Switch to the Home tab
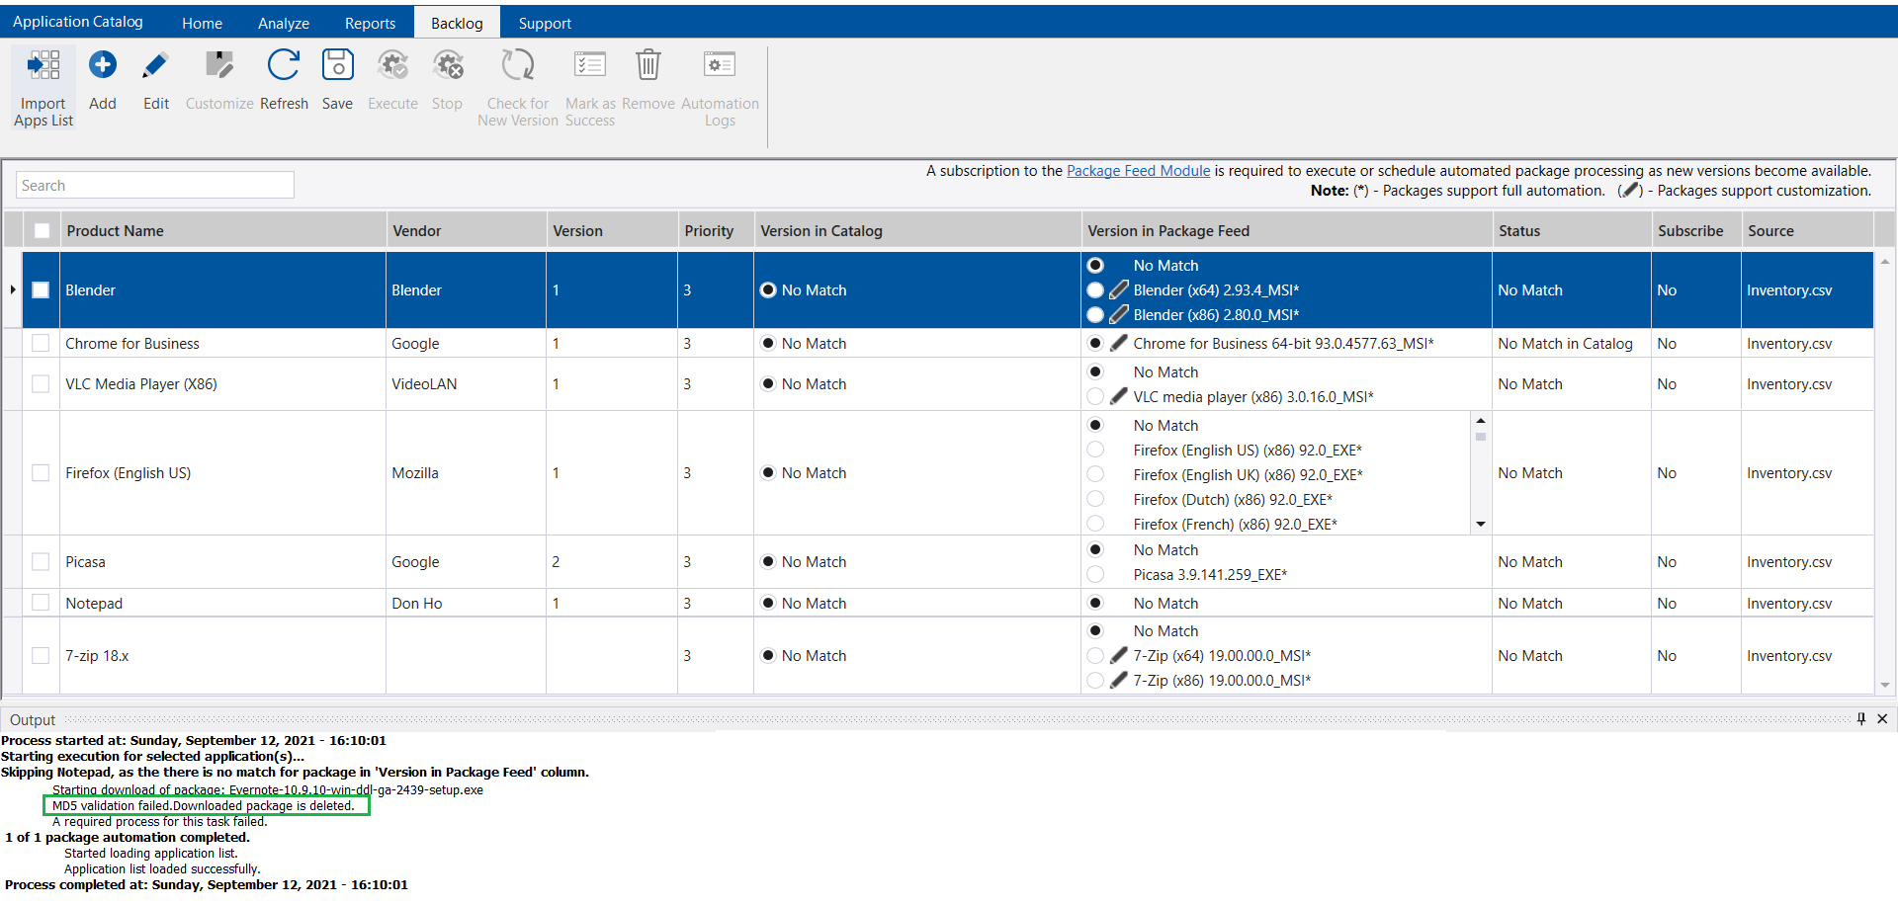 click(202, 23)
